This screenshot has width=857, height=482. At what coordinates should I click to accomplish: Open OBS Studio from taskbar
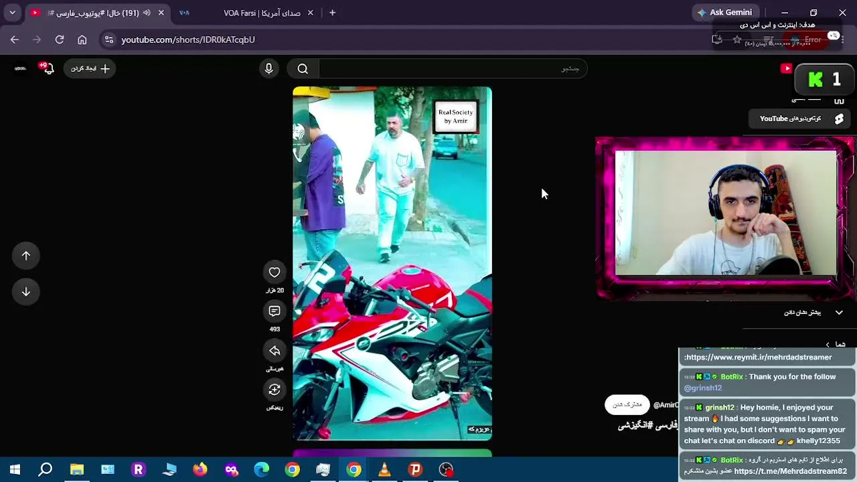click(x=446, y=470)
